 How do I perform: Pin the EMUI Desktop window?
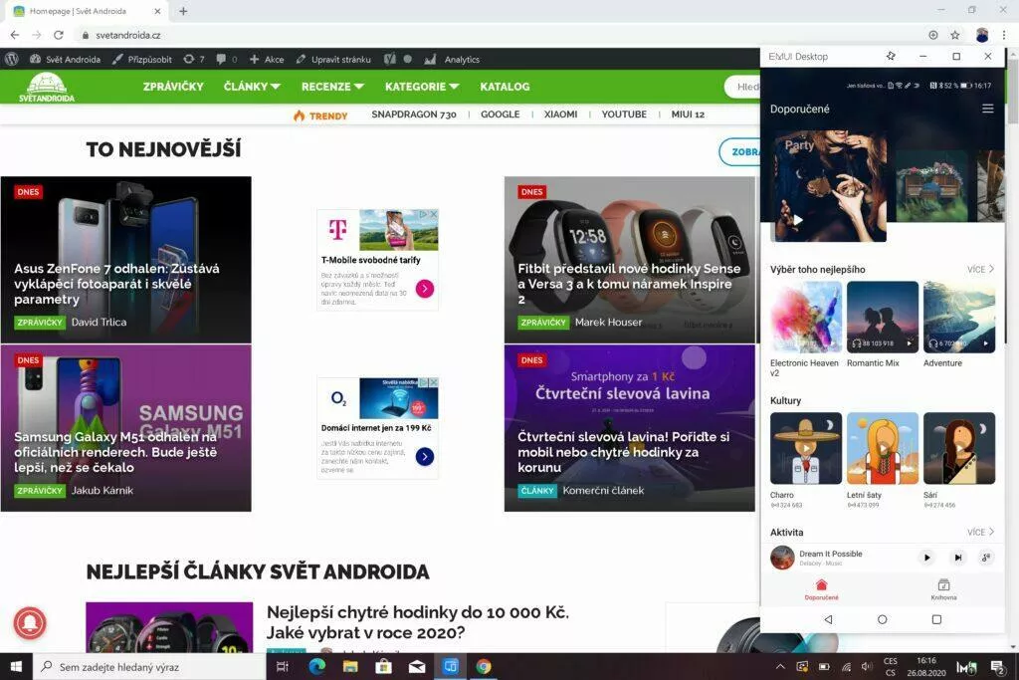[891, 56]
